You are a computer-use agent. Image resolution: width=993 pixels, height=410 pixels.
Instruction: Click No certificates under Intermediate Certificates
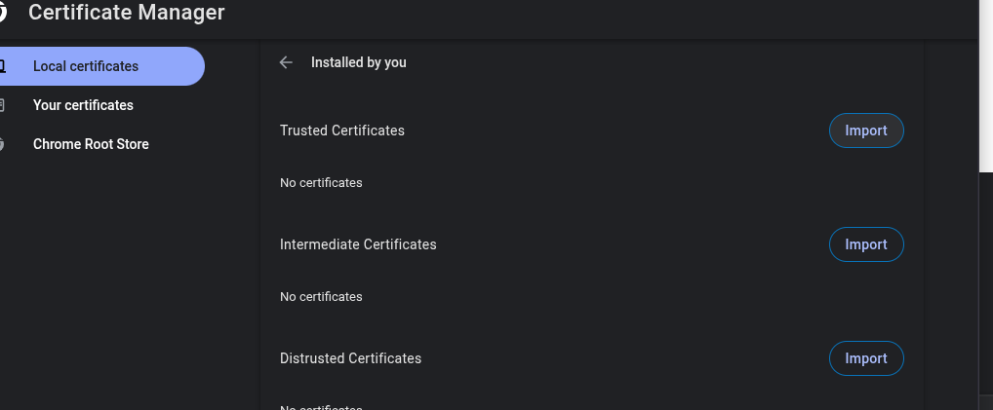[321, 297]
